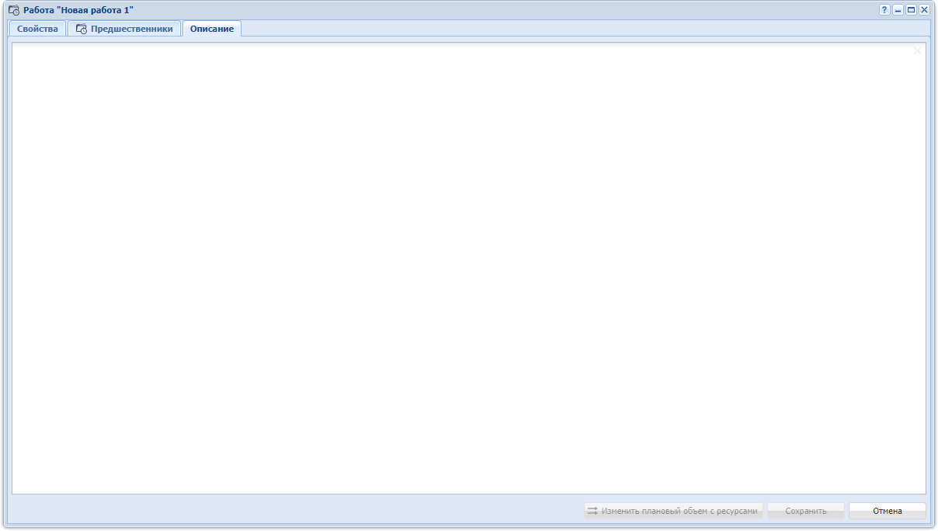The height and width of the screenshot is (531, 938).
Task: Click inside the description text area
Action: (x=469, y=269)
